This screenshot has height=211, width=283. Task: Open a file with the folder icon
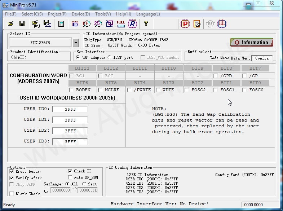(11, 24)
